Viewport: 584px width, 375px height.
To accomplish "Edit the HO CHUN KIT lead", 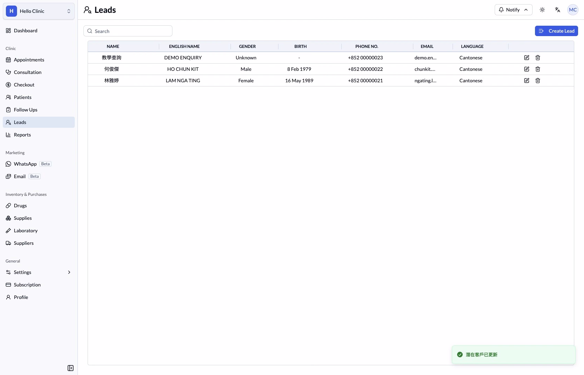I will (527, 69).
